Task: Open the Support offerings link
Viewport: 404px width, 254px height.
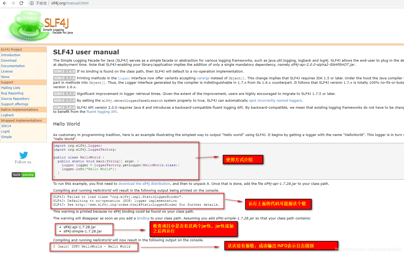Action: click(15, 104)
